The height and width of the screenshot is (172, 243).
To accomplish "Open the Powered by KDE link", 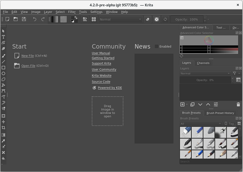I will click(110, 88).
